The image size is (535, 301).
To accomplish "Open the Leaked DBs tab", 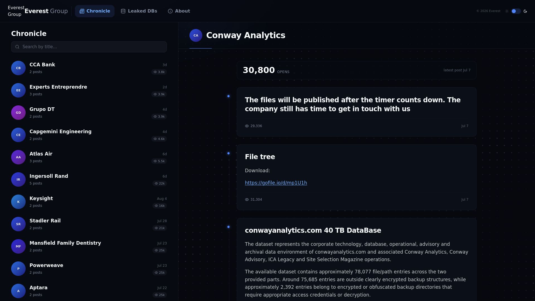I will coord(139,11).
